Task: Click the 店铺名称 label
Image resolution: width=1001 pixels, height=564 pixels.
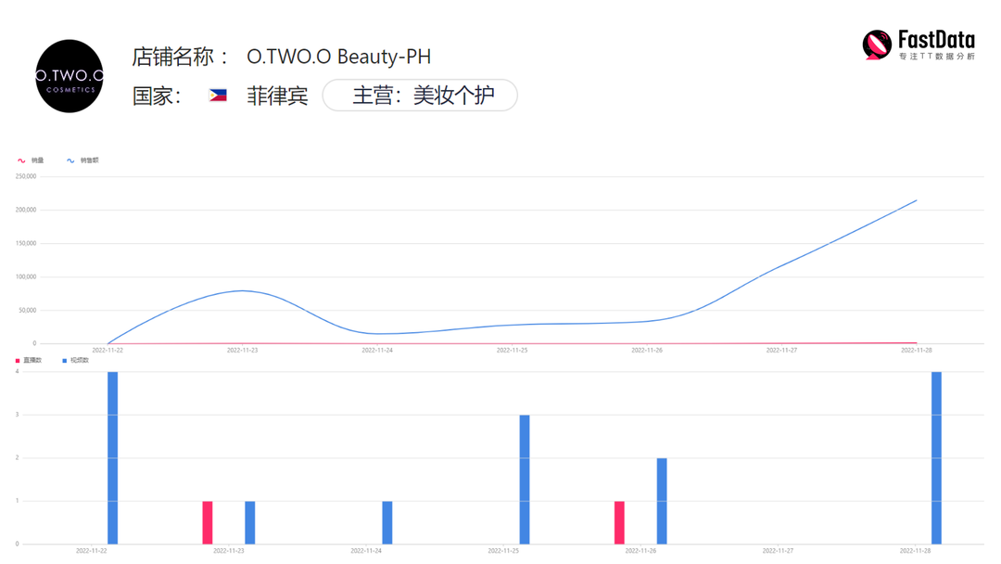Action: pos(181,57)
